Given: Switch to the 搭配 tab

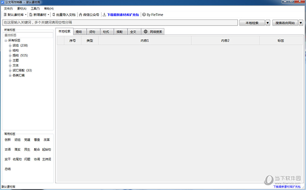Looking at the screenshot, I should tap(120, 32).
